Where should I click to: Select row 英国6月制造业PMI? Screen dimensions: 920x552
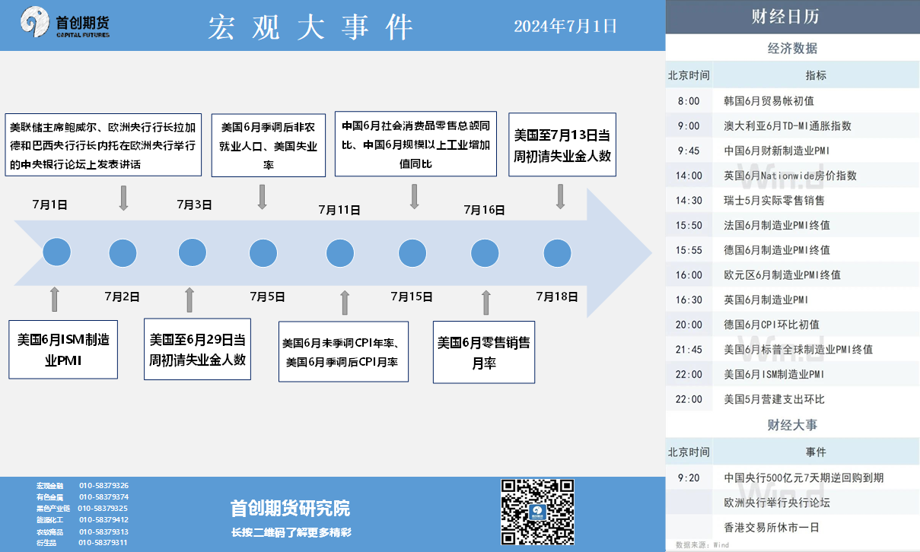pos(793,300)
